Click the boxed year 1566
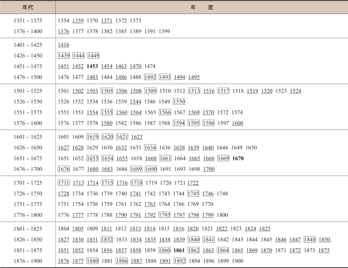Image resolution: width=348 pixels, height=268 pixels. 165,113
